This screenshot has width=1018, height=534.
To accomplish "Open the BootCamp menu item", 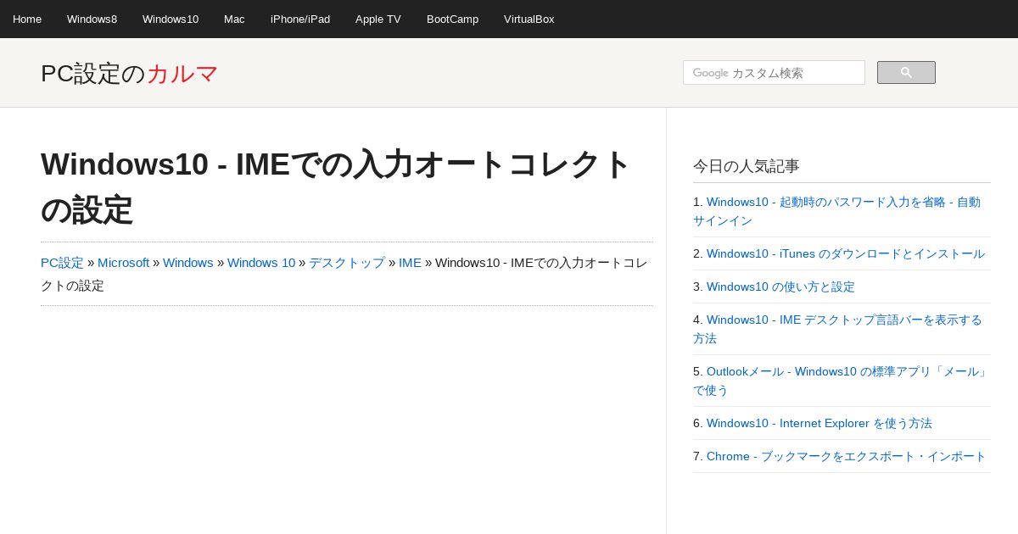I will pyautogui.click(x=452, y=19).
